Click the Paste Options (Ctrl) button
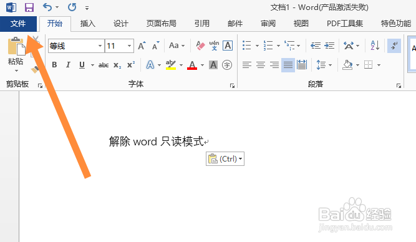This screenshot has height=242, width=416. tap(225, 159)
